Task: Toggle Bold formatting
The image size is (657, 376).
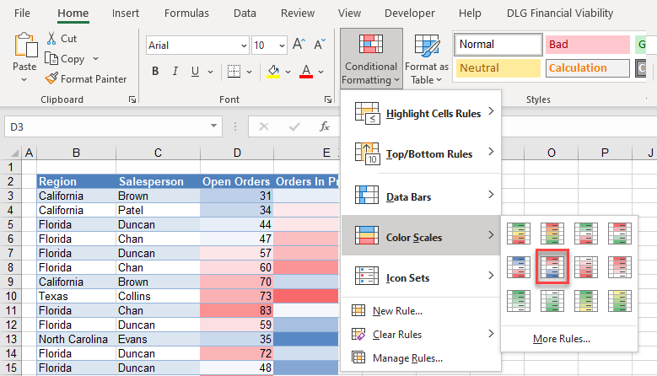Action: point(155,72)
